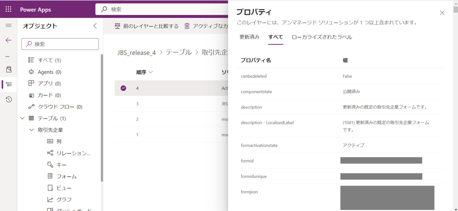
Task: Select layer row with order 2
Action: 171,119
